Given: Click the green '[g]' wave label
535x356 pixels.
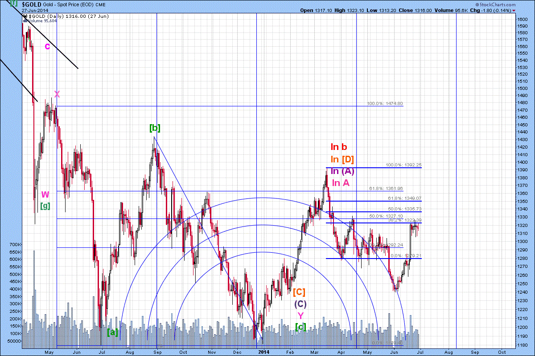Looking at the screenshot, I should coord(45,206).
